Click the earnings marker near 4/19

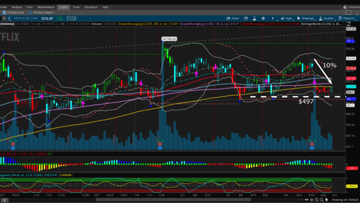pyautogui.click(x=312, y=144)
